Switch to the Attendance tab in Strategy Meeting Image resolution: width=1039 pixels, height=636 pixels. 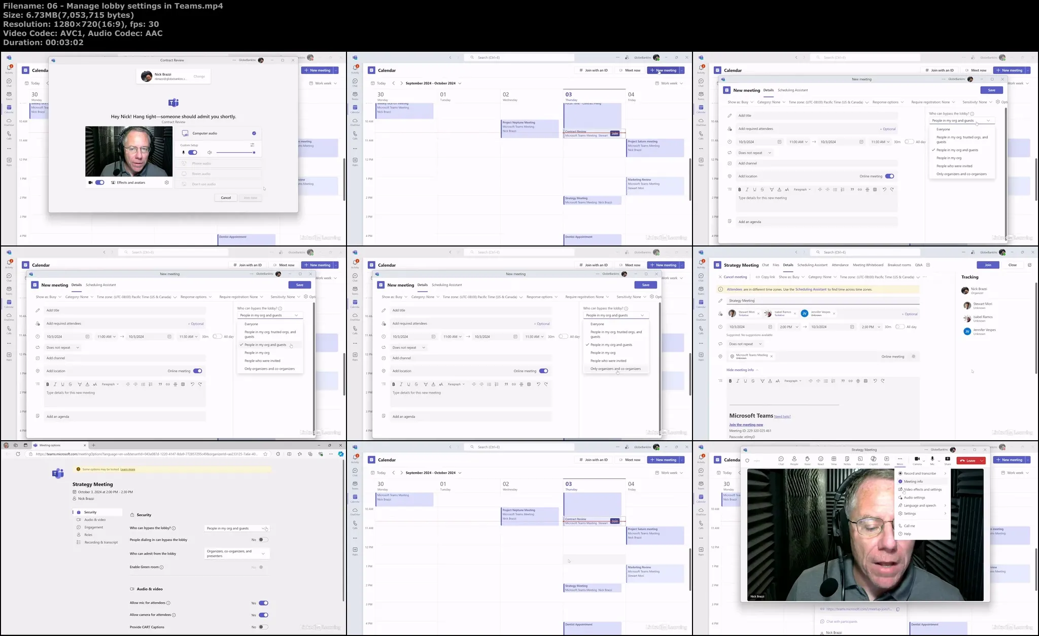(840, 265)
